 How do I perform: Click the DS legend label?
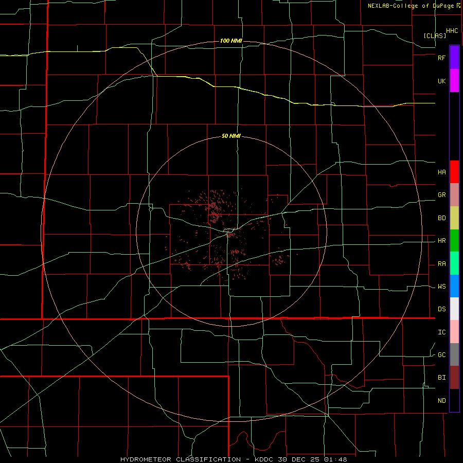441,309
